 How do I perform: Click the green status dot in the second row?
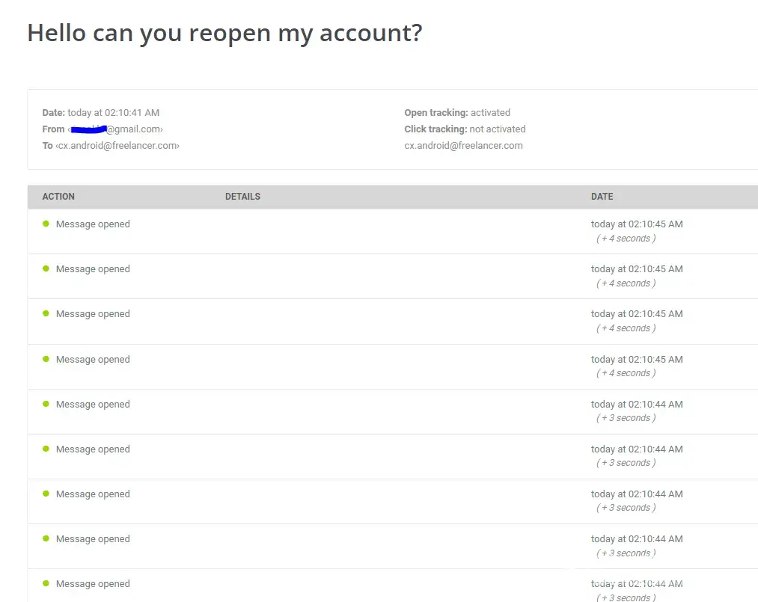tap(46, 268)
